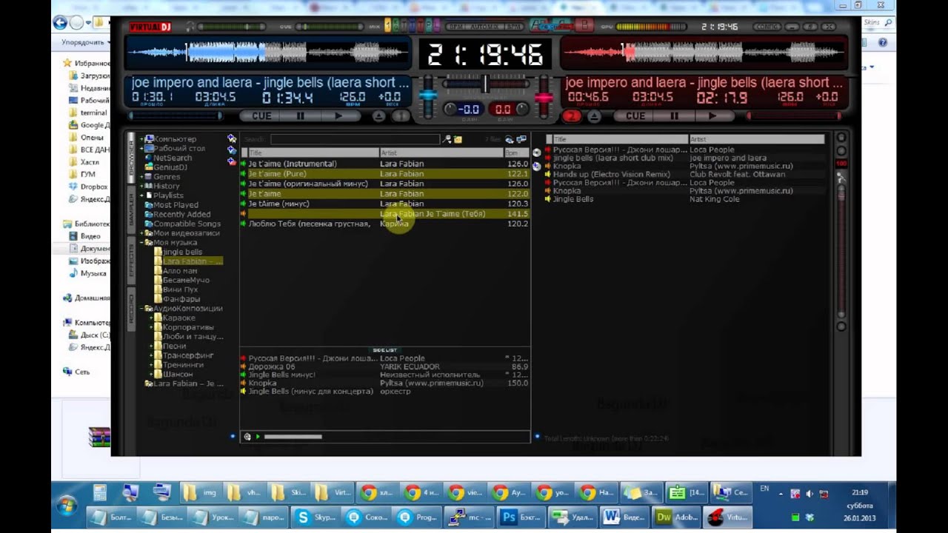Pause the left deck

point(301,116)
